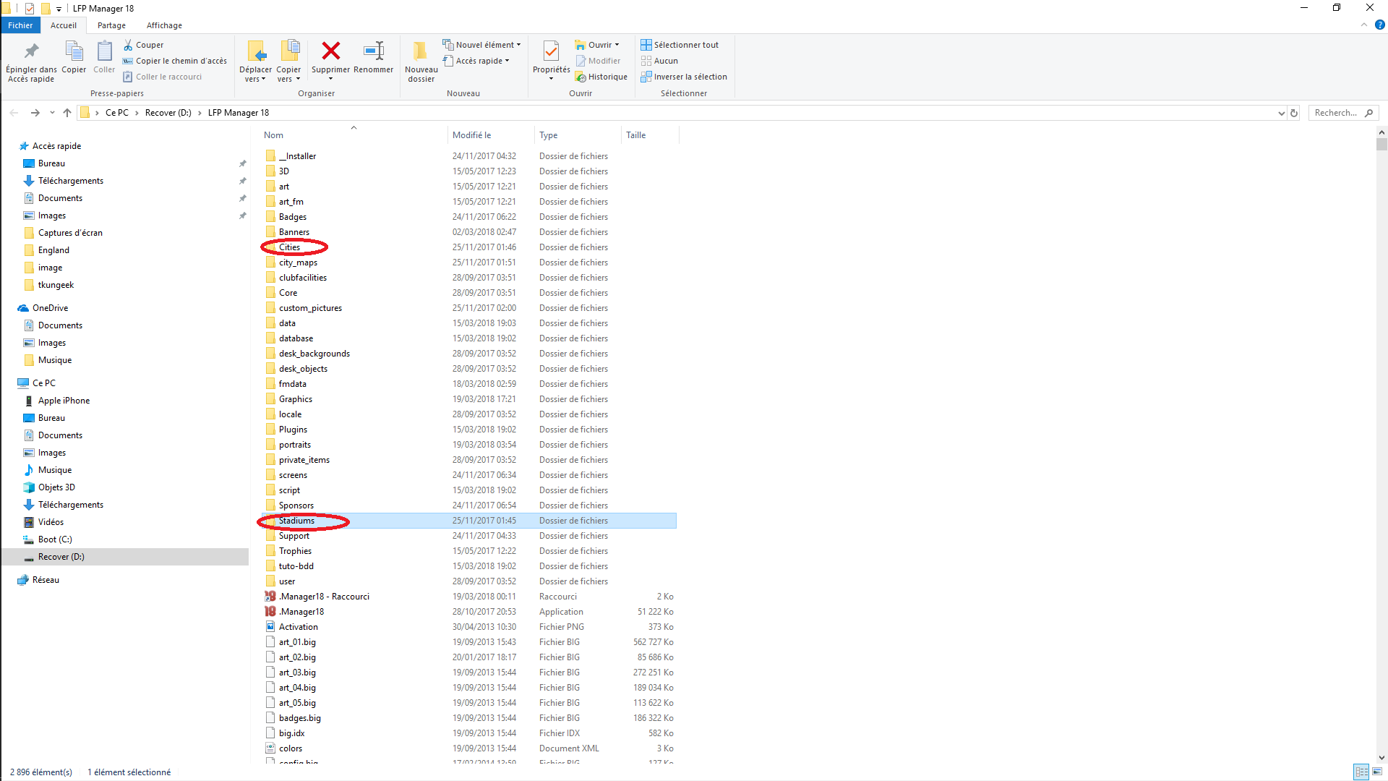Select the Couper scissors command

pos(143,45)
